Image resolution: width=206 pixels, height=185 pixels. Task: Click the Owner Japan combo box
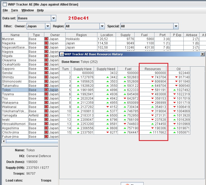coord(38,26)
